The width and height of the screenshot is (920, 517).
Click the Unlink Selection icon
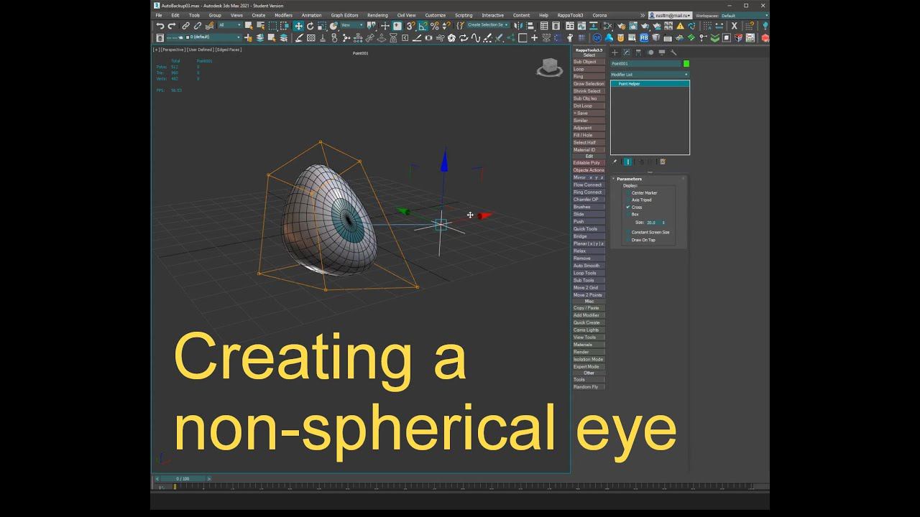click(x=198, y=26)
